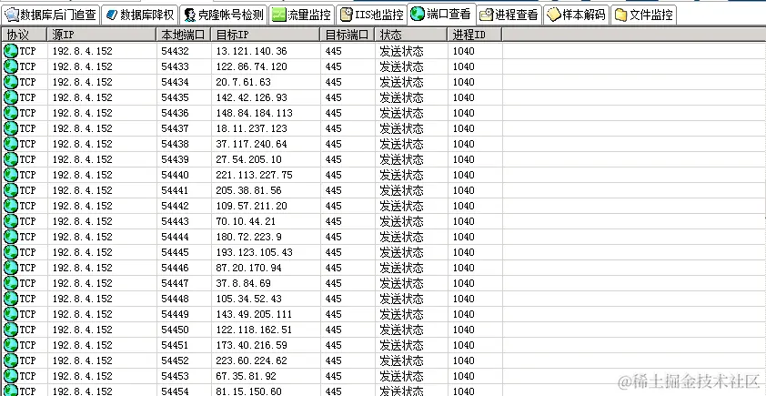Image resolution: width=766 pixels, height=396 pixels.
Task: Select target IP 37.8.84.69
Action: coord(243,283)
